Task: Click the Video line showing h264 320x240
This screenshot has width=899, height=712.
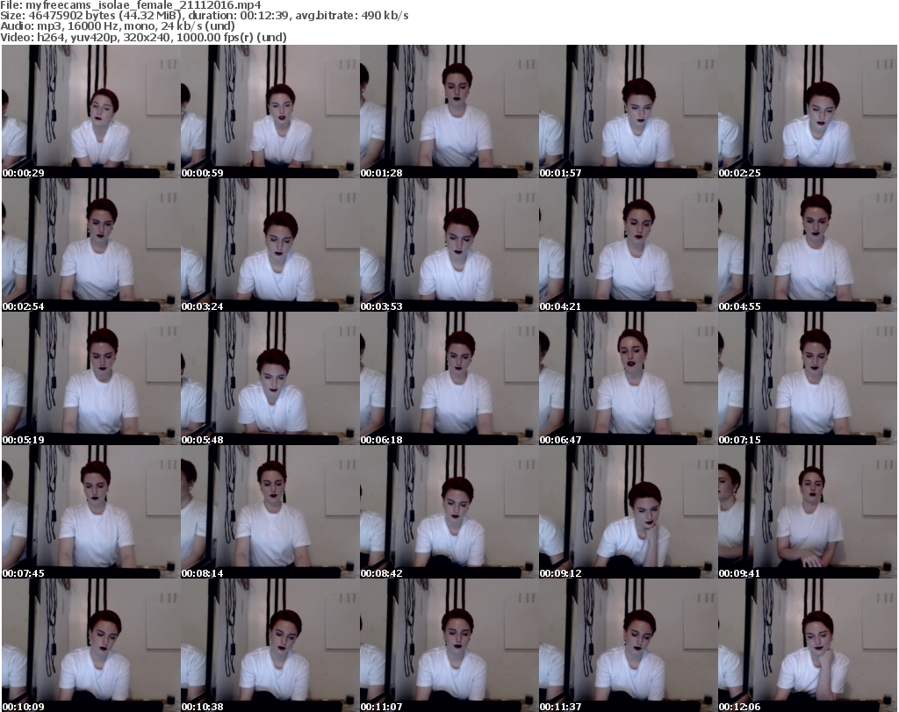Action: click(x=143, y=37)
